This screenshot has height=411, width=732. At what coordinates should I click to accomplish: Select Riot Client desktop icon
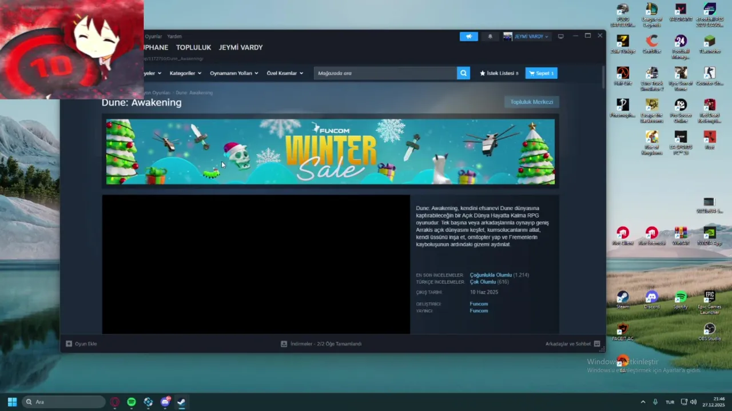pyautogui.click(x=623, y=236)
